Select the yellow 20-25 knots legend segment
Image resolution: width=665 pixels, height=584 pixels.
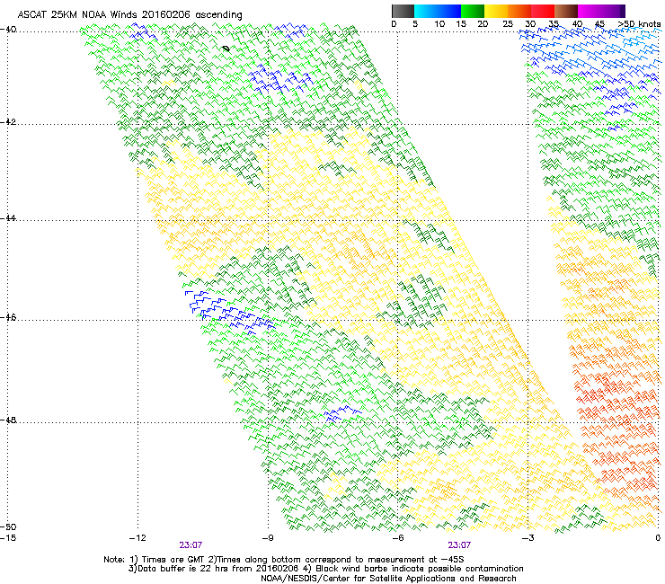coord(496,11)
